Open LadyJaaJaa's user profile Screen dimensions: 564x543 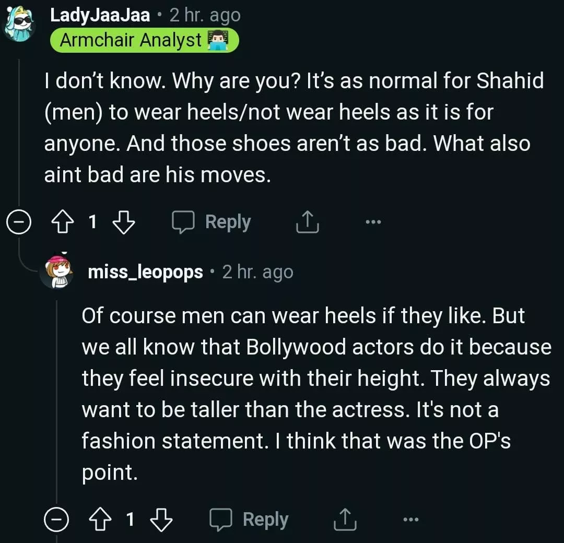tap(100, 16)
